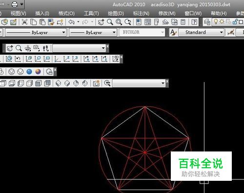Select the Zoom Window tool
Image resolution: width=244 pixels, height=193 pixels.
(119, 22)
